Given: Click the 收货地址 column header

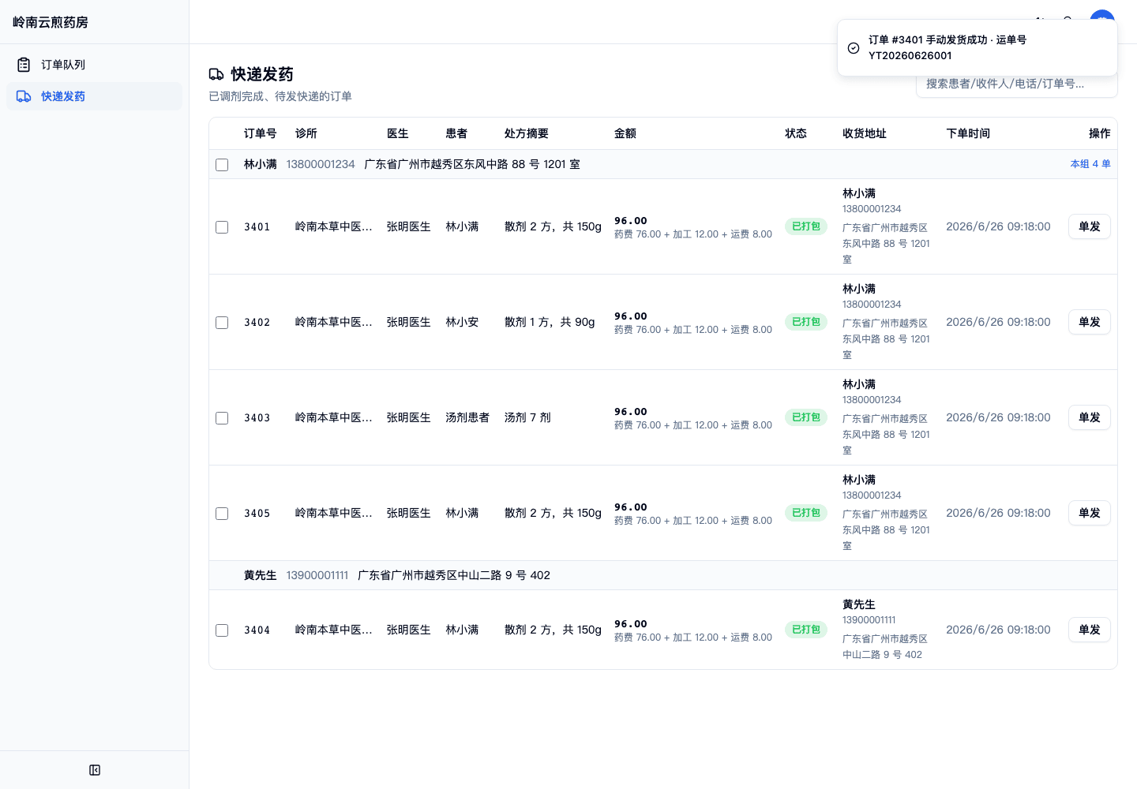Looking at the screenshot, I should pyautogui.click(x=865, y=133).
